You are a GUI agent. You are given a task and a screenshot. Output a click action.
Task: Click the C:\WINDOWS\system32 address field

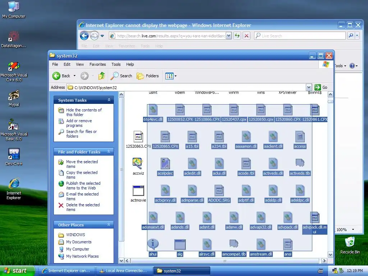[x=187, y=87]
